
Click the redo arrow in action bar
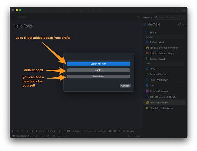tap(22, 131)
